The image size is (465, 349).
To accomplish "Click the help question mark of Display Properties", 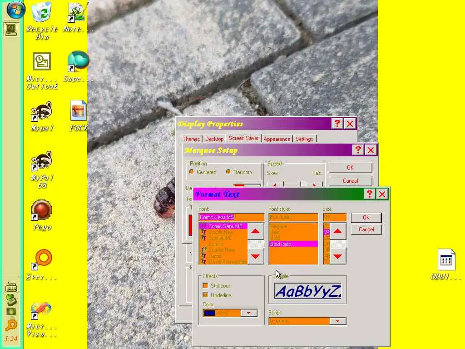I will coord(337,124).
